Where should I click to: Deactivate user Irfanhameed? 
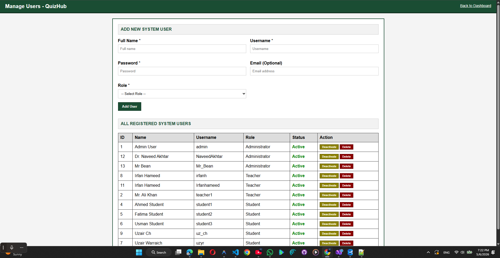(329, 185)
